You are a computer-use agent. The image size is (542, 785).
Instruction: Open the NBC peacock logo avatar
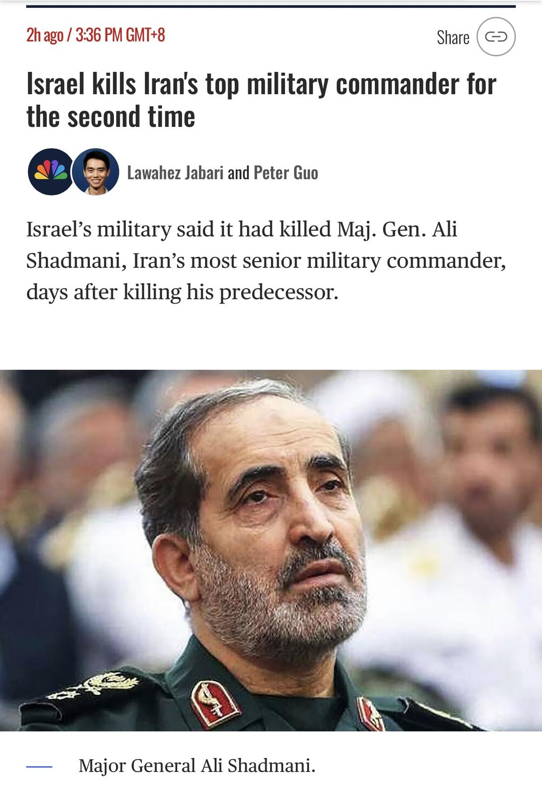pyautogui.click(x=51, y=172)
